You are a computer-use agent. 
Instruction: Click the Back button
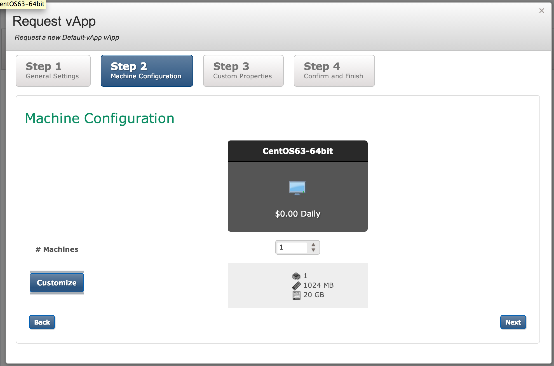tap(42, 322)
